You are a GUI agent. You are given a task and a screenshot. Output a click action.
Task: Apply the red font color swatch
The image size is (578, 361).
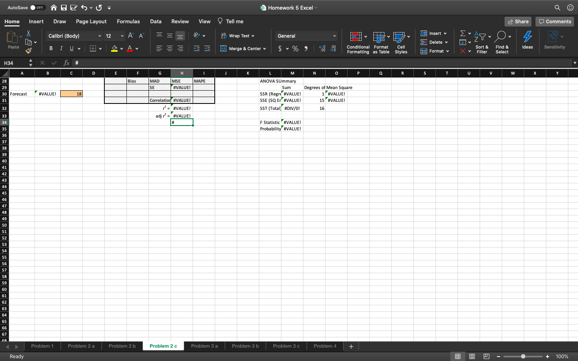pos(130,49)
